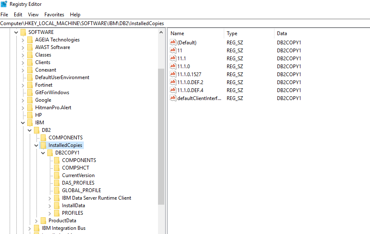The height and width of the screenshot is (234, 370).
Task: Click string icon of value 11.1.0.1527
Action: click(x=173, y=74)
